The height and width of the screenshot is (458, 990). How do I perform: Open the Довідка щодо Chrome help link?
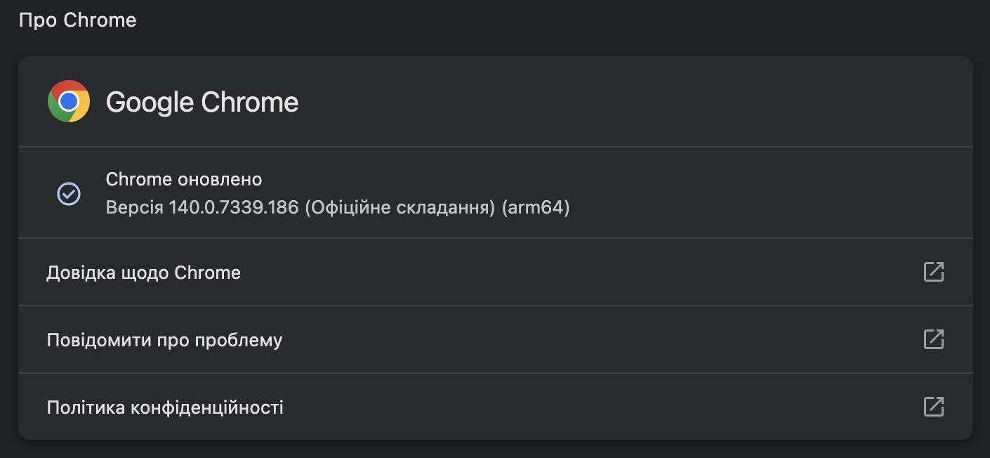pyautogui.click(x=144, y=273)
